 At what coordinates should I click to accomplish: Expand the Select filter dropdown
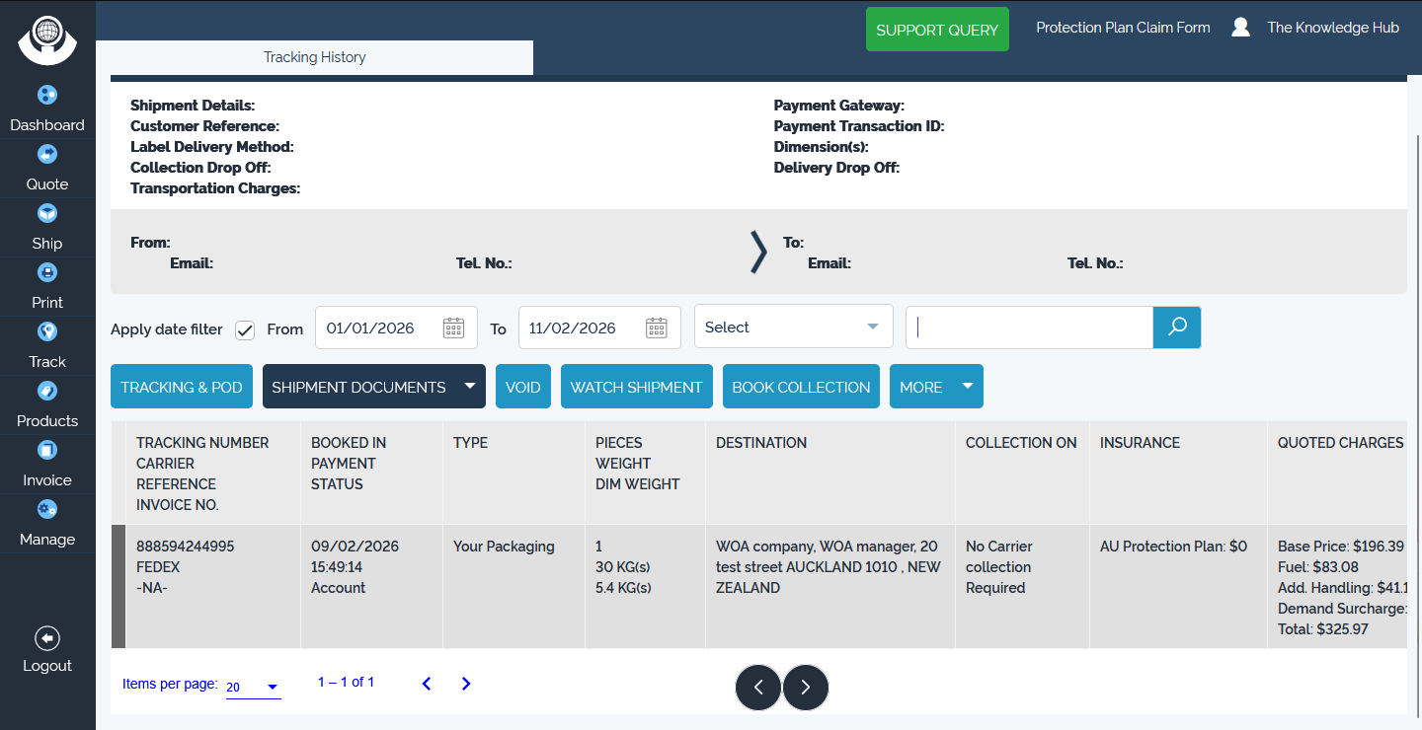click(x=793, y=328)
